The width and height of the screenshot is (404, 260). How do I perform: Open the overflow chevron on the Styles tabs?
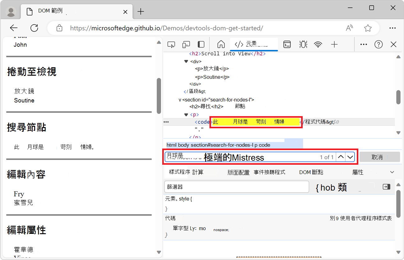[x=392, y=172]
